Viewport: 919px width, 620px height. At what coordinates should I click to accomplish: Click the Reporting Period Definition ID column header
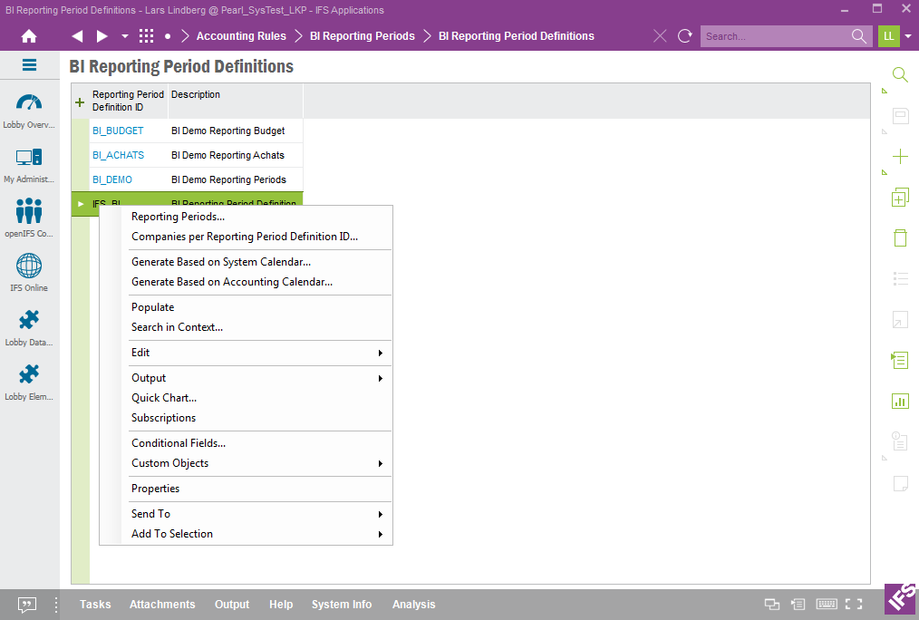129,101
